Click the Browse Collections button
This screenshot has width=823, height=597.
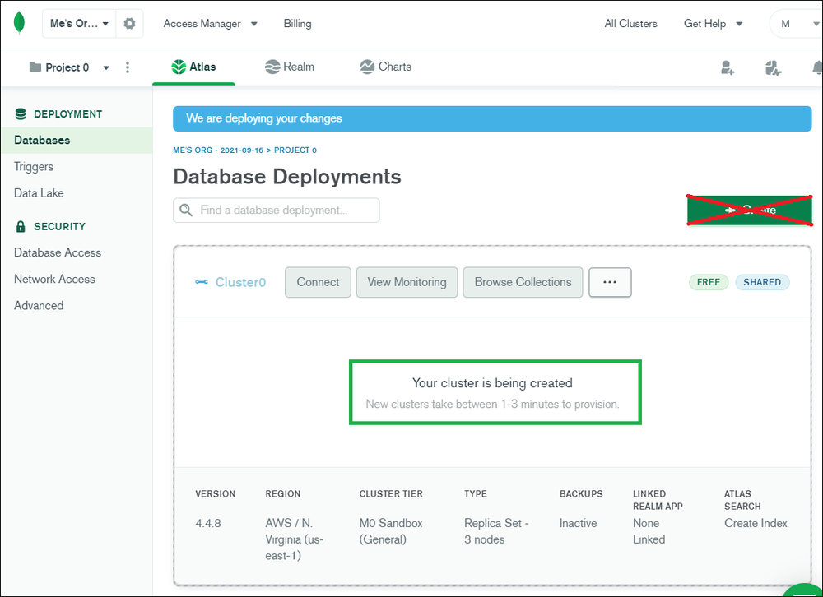(x=523, y=282)
